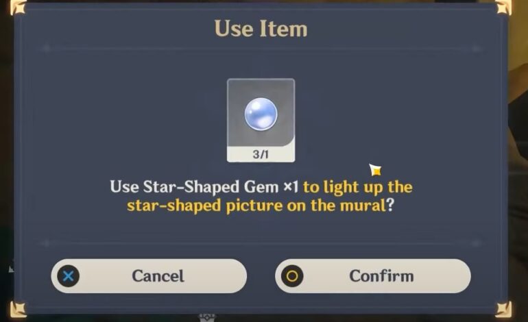Click the Cancel button
Screen dimensions: 528x322
(x=149, y=276)
